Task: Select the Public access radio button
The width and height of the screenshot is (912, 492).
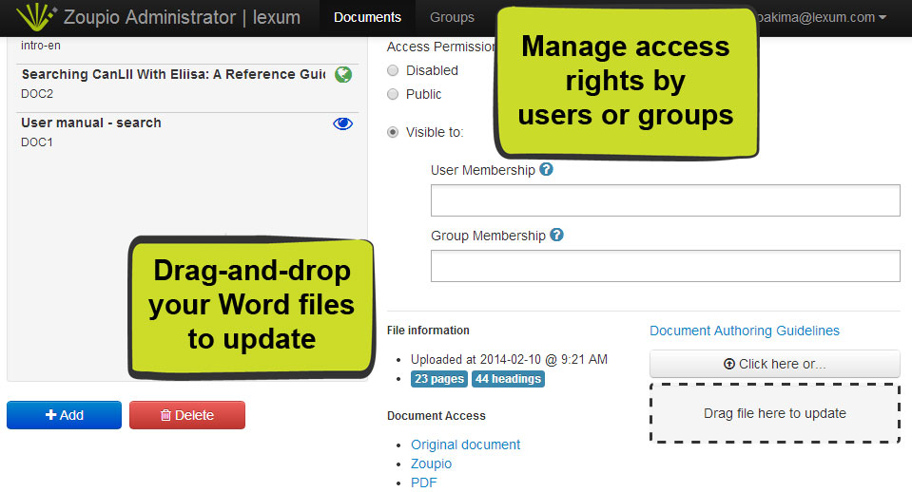Action: (x=393, y=94)
